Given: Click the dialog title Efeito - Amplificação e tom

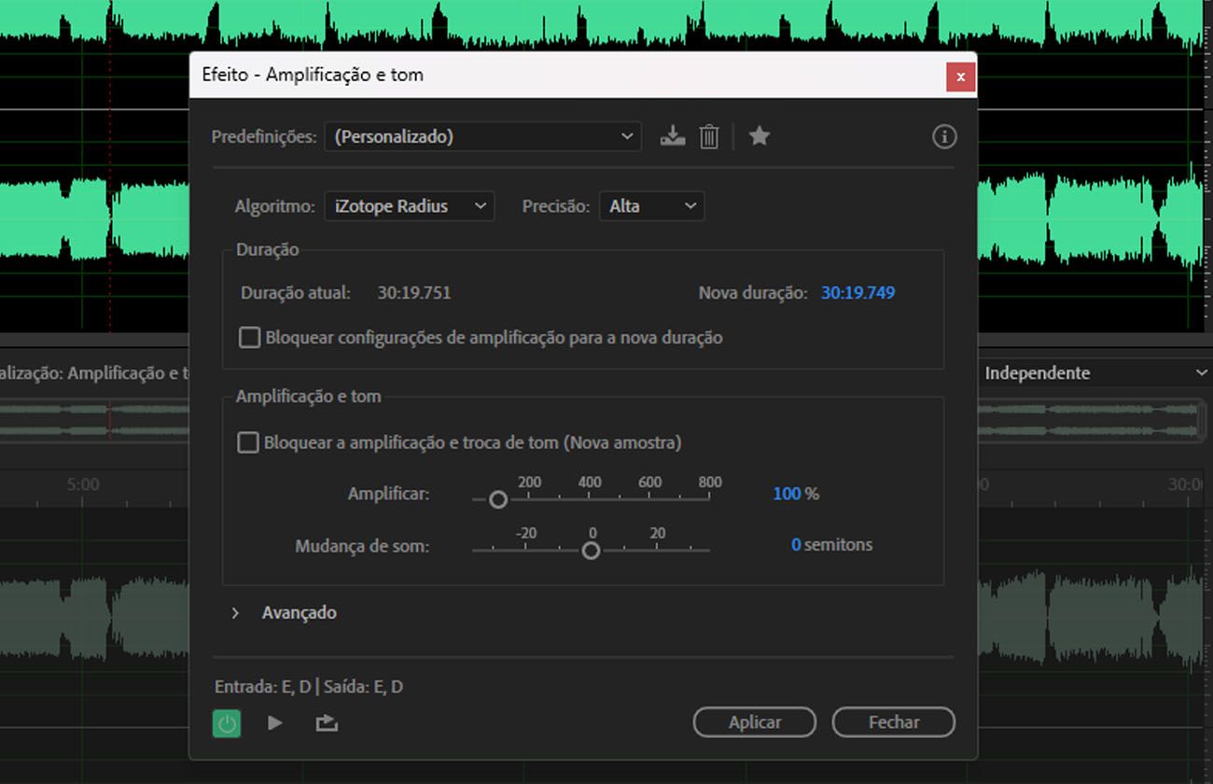Looking at the screenshot, I should click(313, 75).
